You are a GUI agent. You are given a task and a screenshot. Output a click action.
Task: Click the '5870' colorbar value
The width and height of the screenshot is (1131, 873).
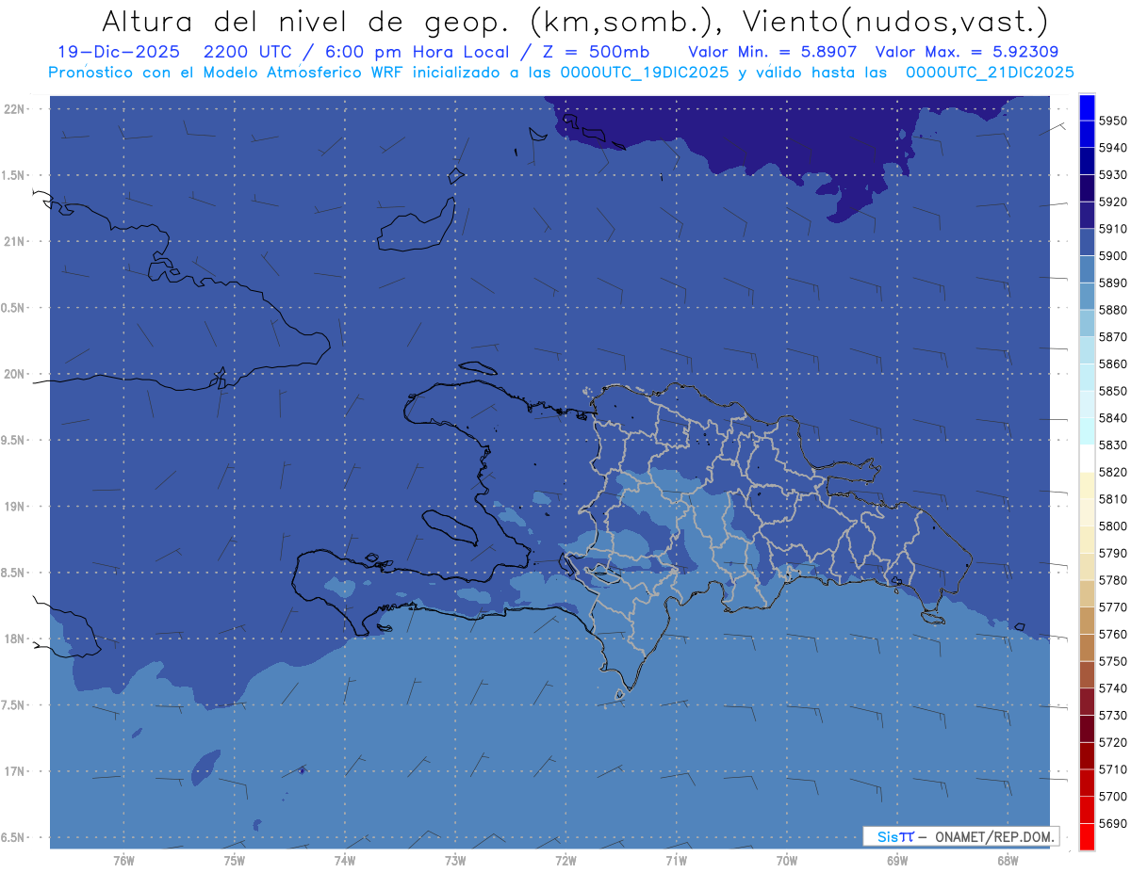[1112, 336]
